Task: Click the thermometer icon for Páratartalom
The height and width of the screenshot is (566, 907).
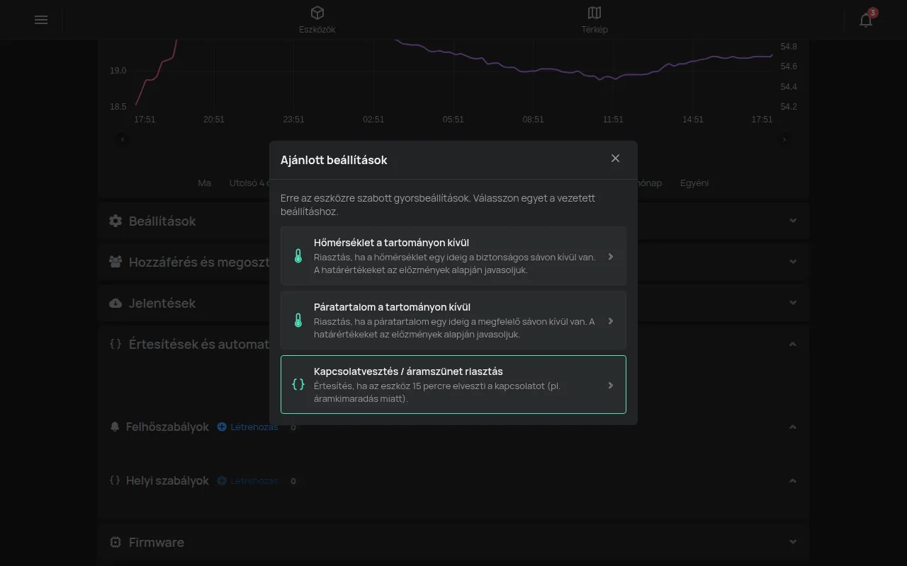Action: (298, 320)
